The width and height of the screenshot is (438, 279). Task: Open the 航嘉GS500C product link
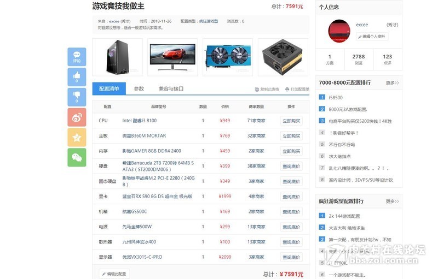point(134,211)
